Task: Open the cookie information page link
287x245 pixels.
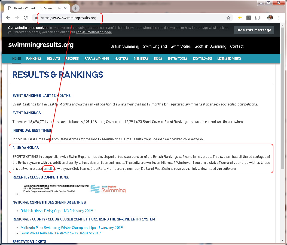Action: (x=94, y=32)
